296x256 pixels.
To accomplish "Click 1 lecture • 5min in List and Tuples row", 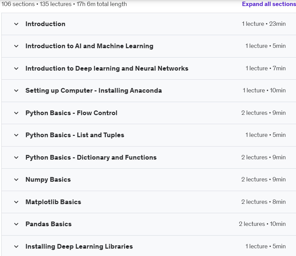I will pos(265,135).
